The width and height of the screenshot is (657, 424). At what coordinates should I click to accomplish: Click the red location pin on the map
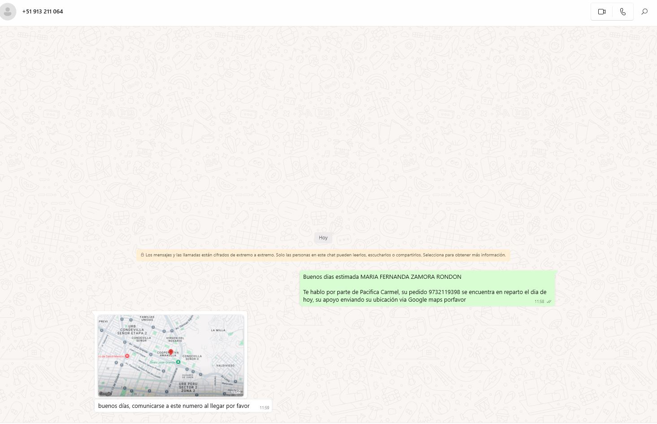tap(170, 352)
